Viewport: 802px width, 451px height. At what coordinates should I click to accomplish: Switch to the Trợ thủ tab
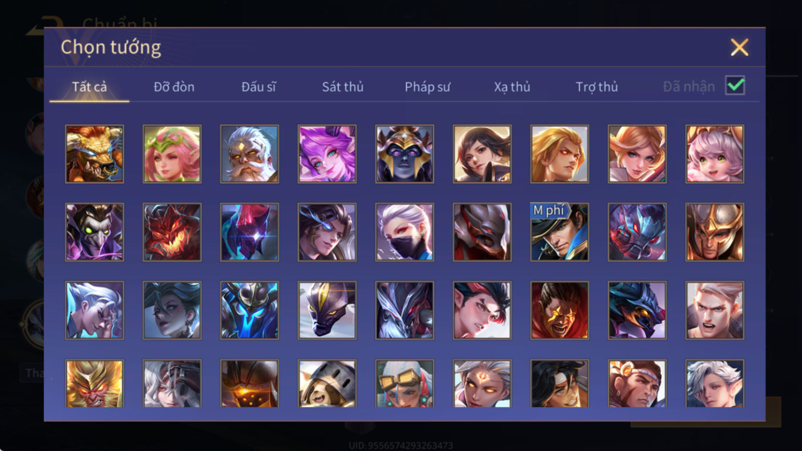tap(597, 87)
